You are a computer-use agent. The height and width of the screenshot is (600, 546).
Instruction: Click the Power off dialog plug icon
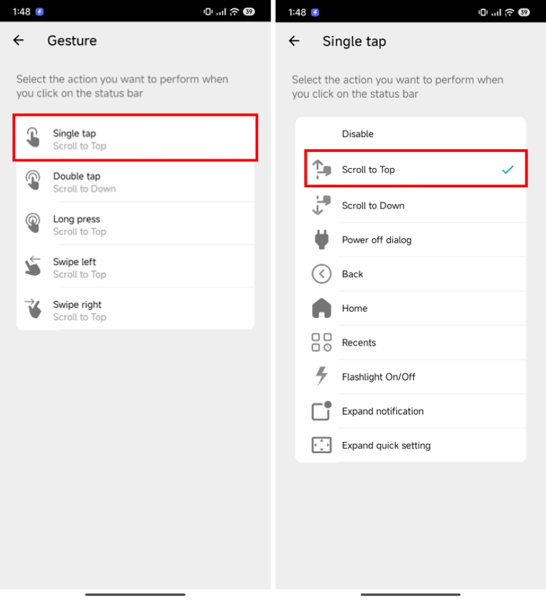321,239
